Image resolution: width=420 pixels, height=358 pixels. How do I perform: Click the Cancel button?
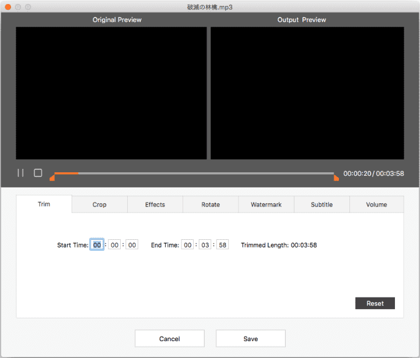[170, 338]
